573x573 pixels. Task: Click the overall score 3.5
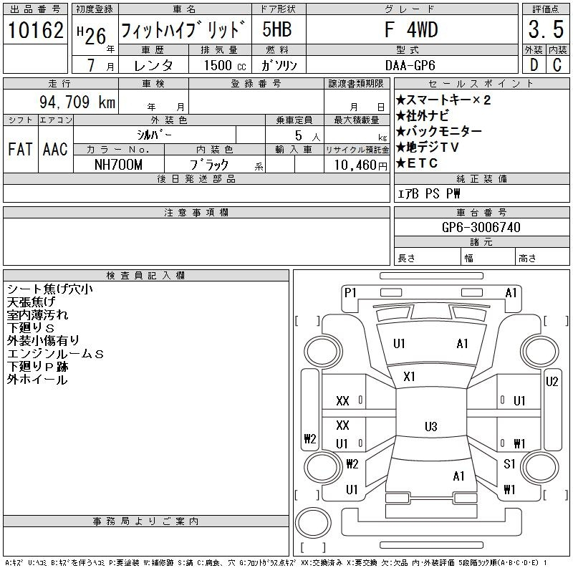click(x=544, y=32)
